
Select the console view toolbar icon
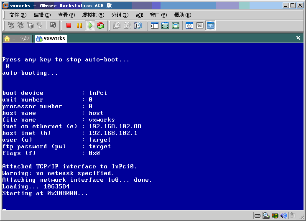[x=211, y=25]
